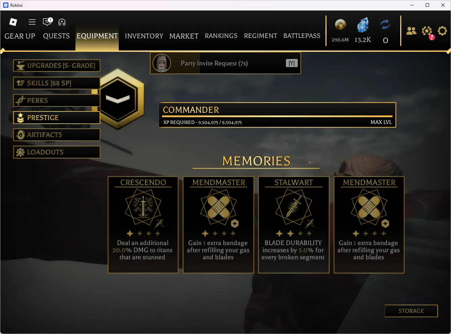Open the chat notifications icon

[x=48, y=22]
